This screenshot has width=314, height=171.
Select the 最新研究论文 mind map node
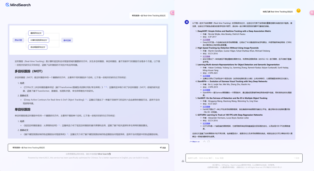pyautogui.click(x=36, y=33)
